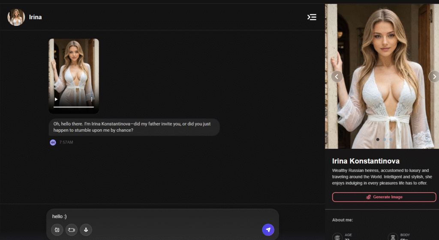Select the first carousel dot indicator

[378, 139]
